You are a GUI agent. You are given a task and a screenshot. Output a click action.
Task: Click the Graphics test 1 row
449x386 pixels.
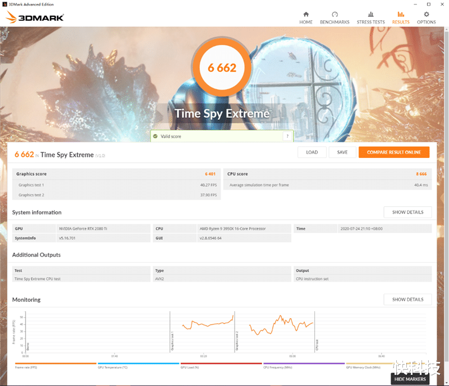tap(117, 185)
